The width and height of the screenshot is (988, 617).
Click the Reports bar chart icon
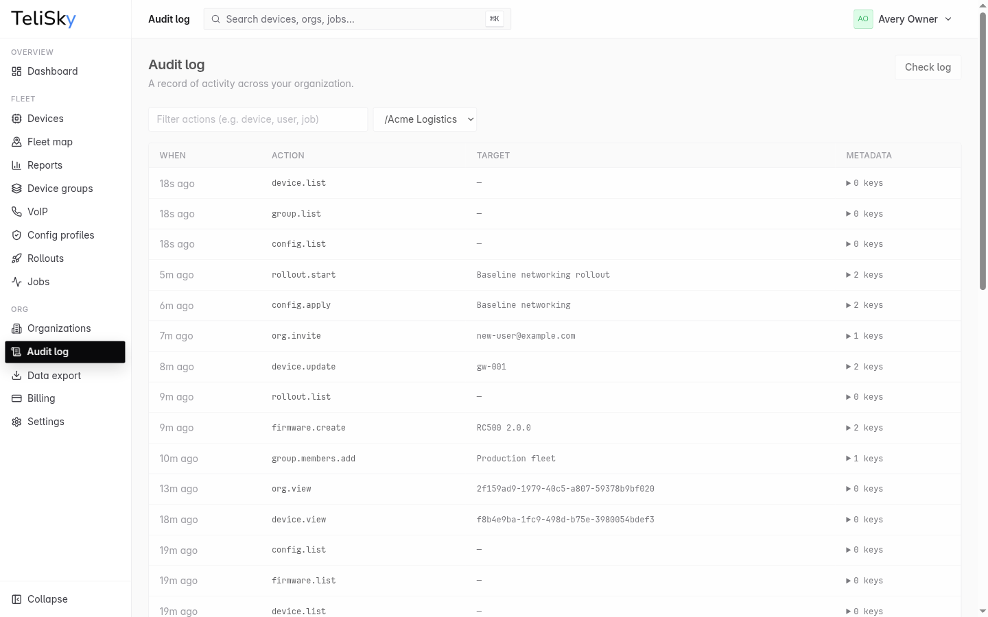[16, 165]
